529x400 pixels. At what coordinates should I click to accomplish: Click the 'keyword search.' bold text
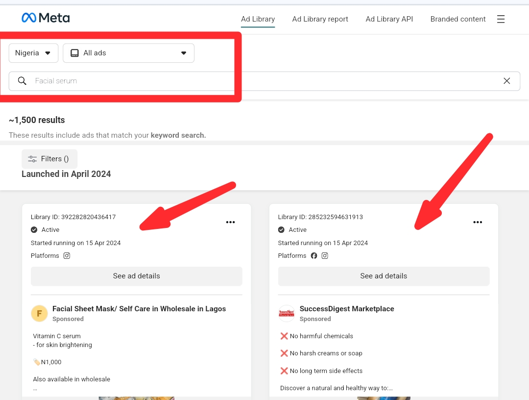point(178,135)
